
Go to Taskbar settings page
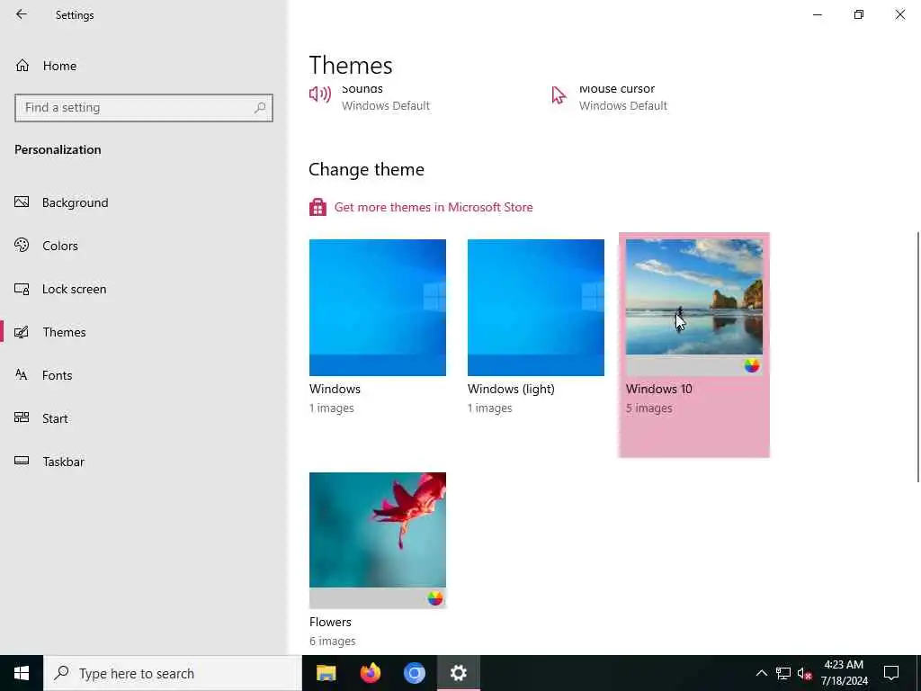(x=144, y=462)
